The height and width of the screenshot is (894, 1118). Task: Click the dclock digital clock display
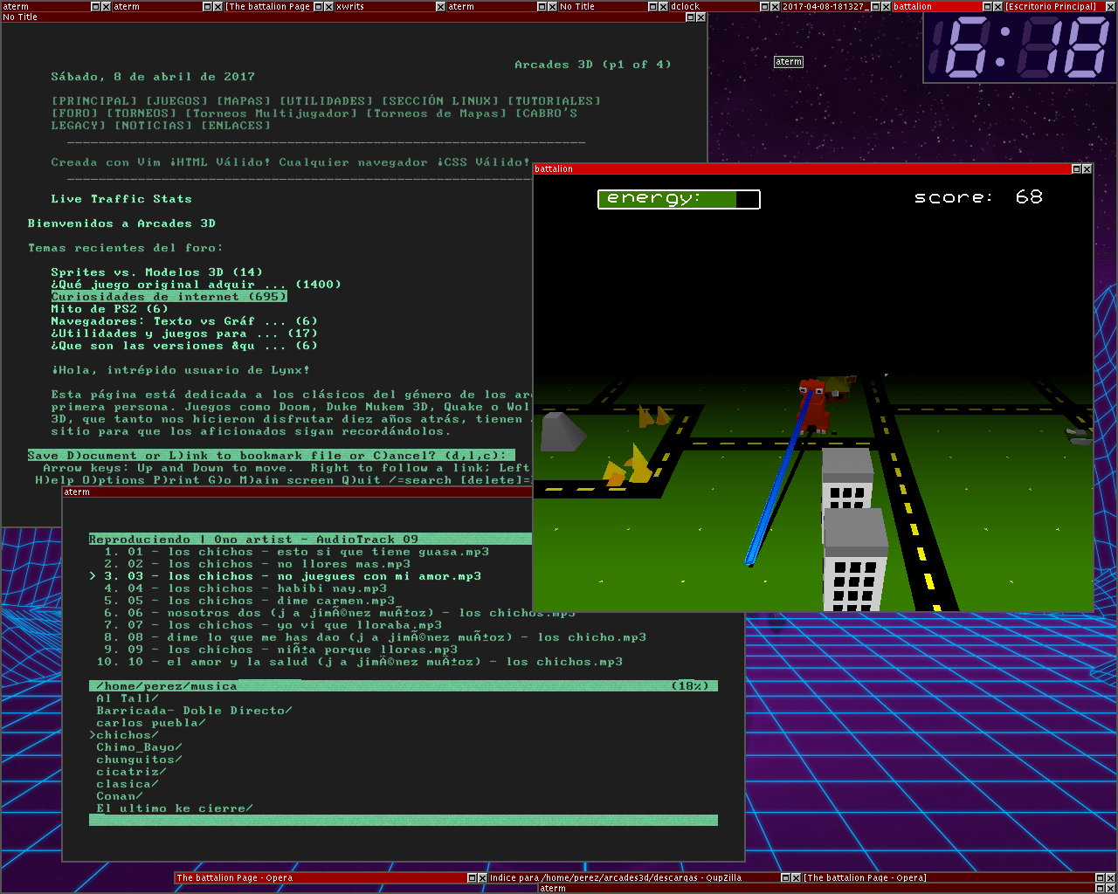click(1020, 48)
